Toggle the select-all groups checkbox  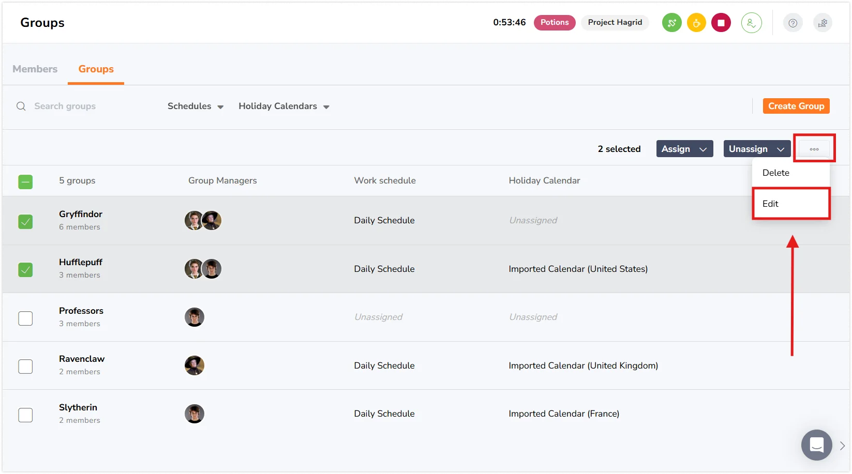(25, 182)
